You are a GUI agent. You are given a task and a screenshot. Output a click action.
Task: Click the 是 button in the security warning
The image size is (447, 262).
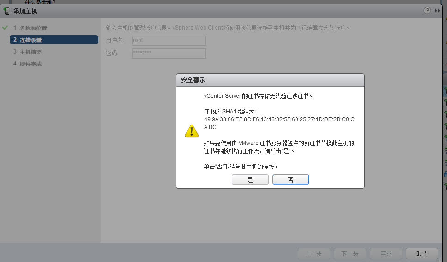click(250, 179)
